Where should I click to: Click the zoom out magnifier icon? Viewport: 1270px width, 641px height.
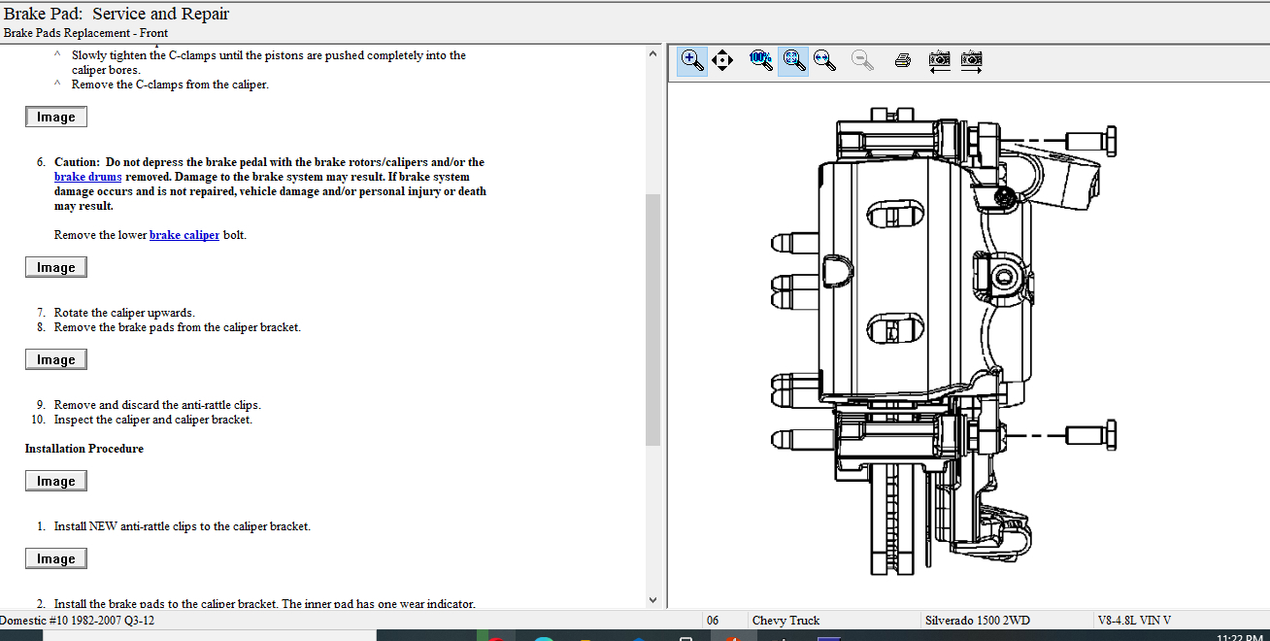point(861,60)
